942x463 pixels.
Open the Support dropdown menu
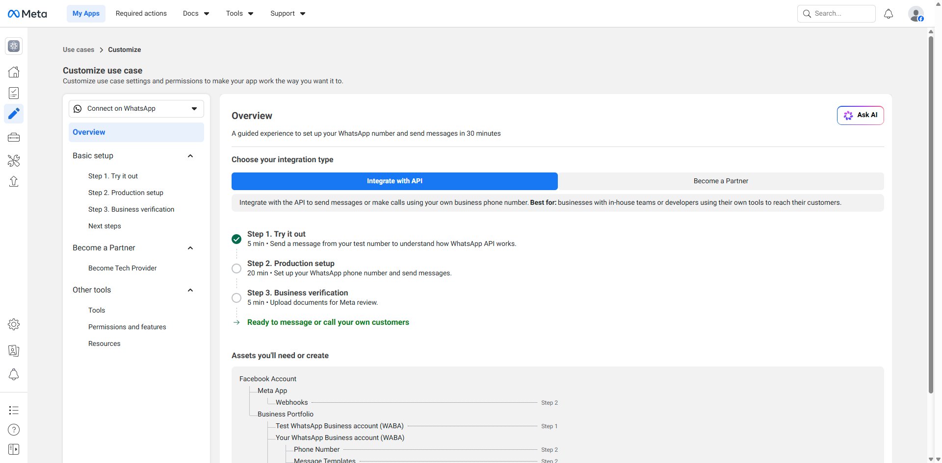click(288, 14)
